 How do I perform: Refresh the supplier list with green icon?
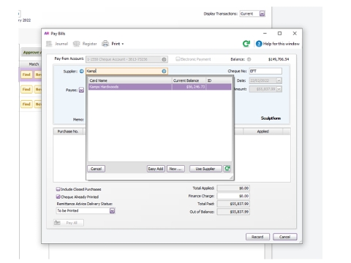click(227, 169)
